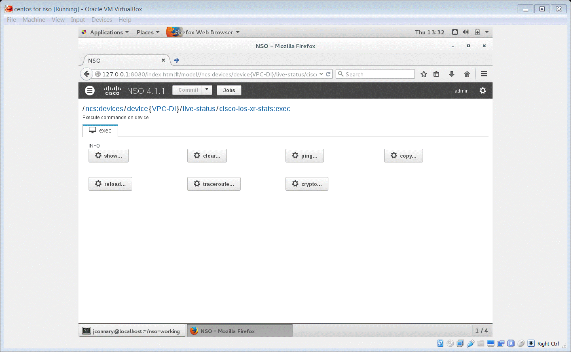Click VirtualBox display status icon
571x352 pixels.
491,344
